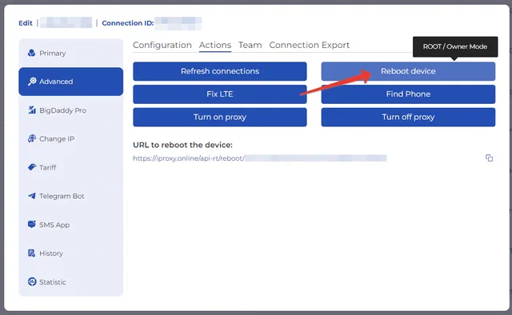Click the Advanced wrench icon

[32, 82]
